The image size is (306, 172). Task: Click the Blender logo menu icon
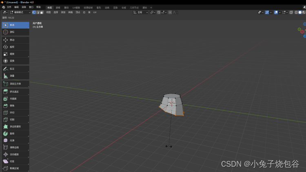(x=4, y=7)
